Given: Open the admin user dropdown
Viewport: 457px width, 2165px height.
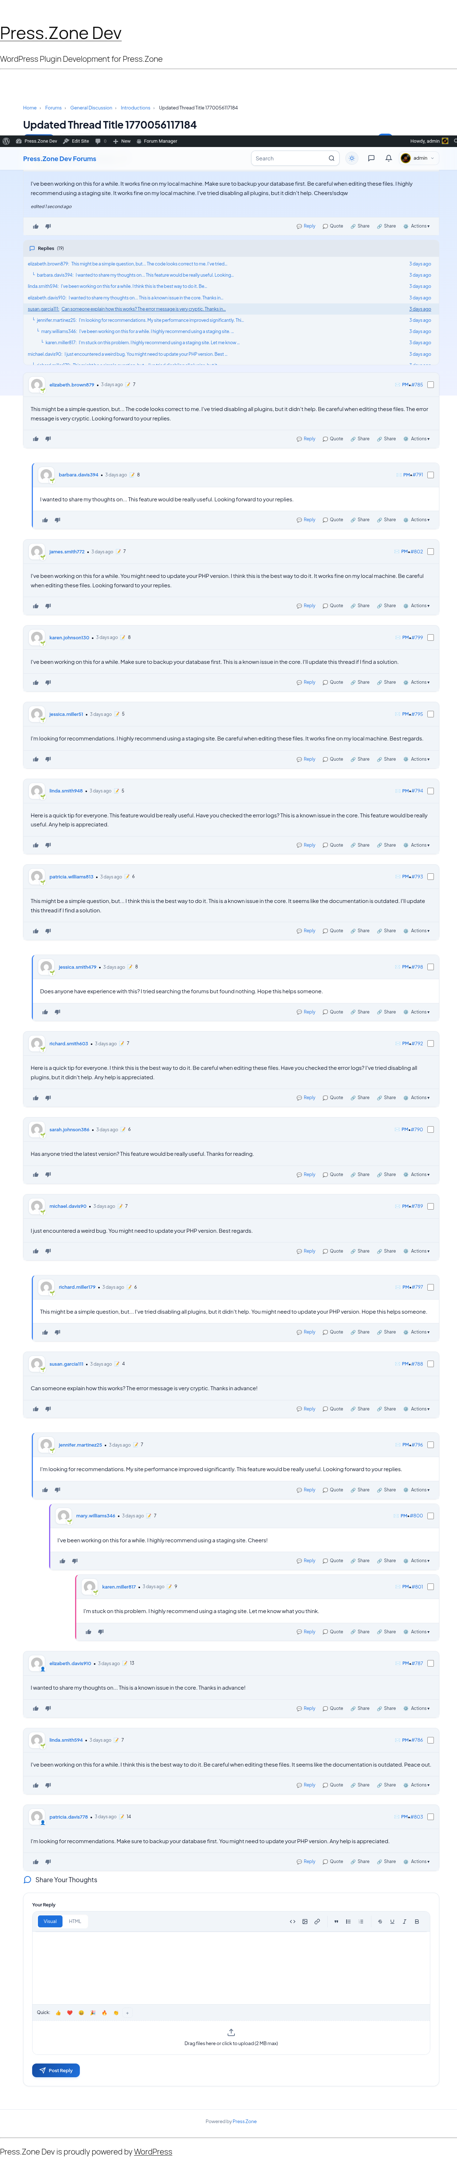Looking at the screenshot, I should [418, 158].
